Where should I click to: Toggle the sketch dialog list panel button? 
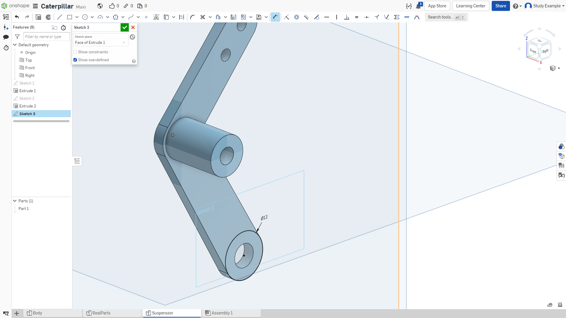77,161
